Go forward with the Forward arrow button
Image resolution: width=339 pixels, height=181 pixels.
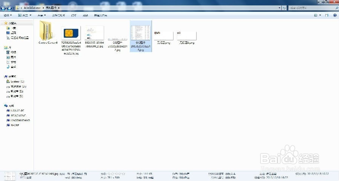(x=9, y=8)
